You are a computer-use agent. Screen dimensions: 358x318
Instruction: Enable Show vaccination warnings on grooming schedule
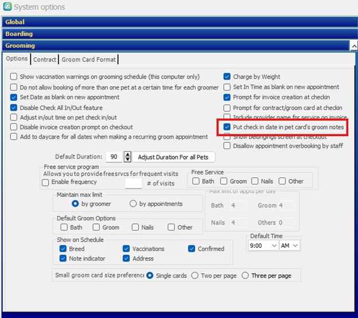pos(14,76)
